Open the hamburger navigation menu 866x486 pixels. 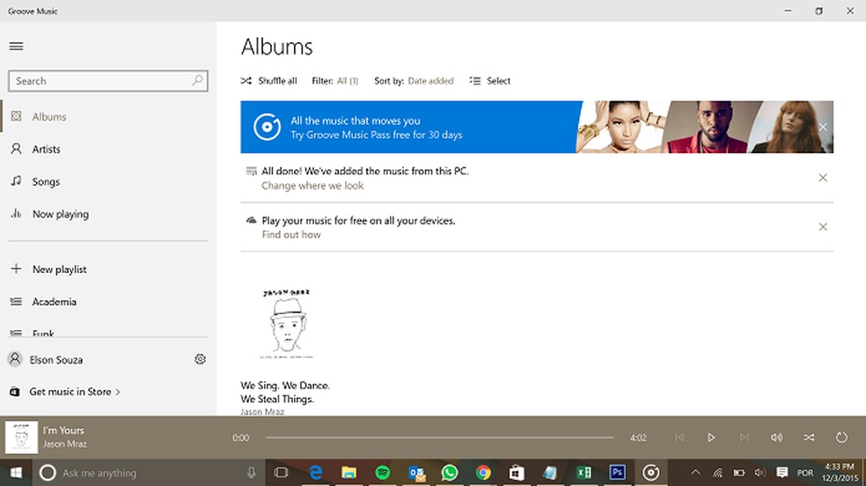tap(16, 47)
